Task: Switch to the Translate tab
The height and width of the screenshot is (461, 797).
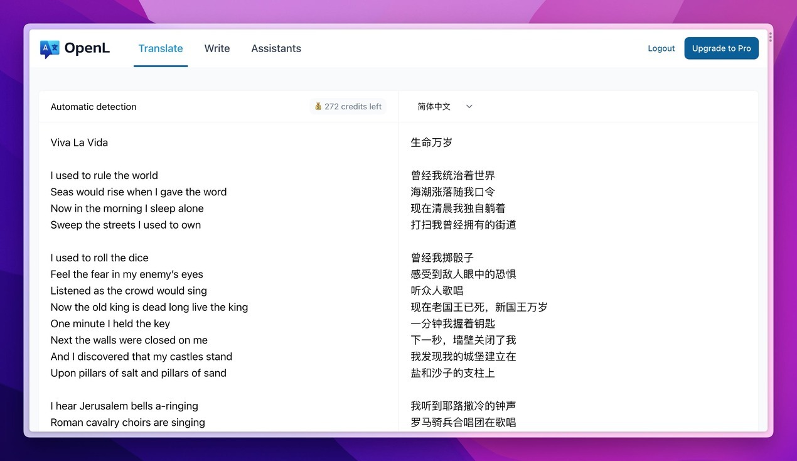Action: coord(161,48)
